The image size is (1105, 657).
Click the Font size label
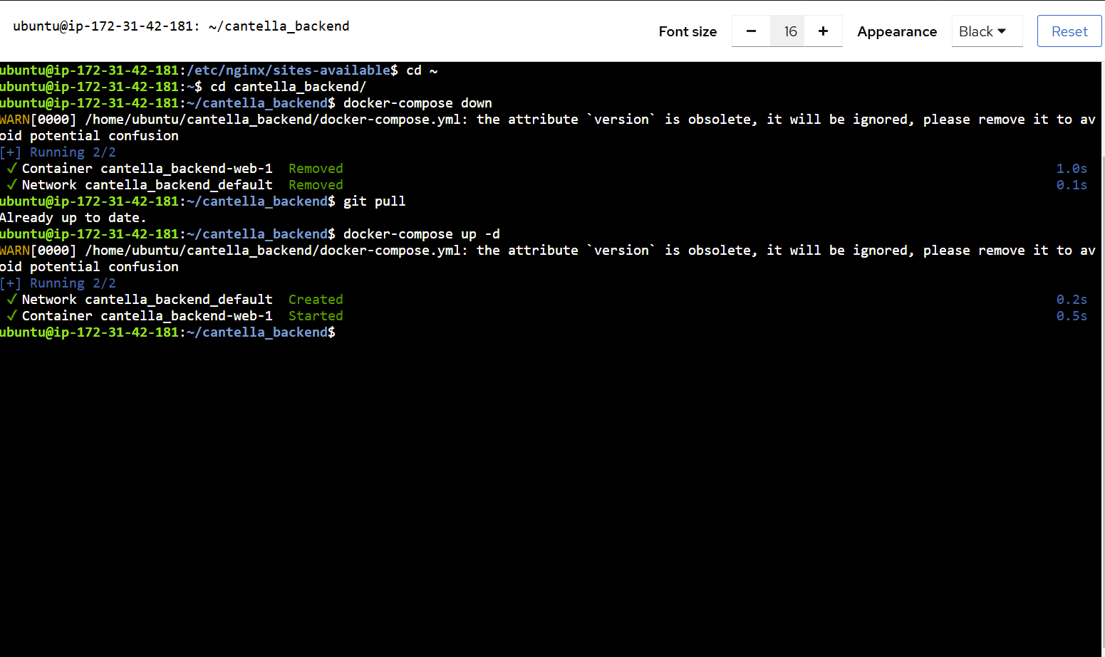click(688, 31)
